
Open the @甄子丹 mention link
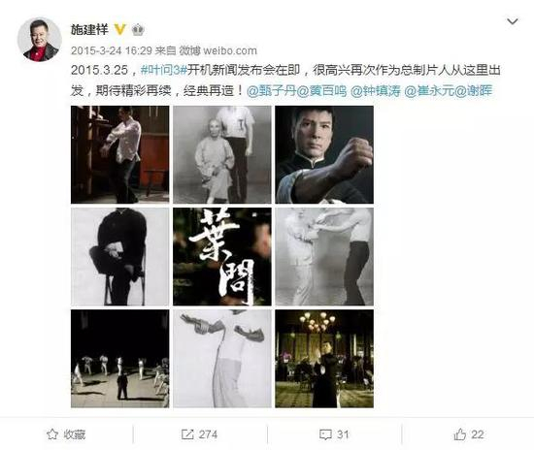tap(272, 91)
